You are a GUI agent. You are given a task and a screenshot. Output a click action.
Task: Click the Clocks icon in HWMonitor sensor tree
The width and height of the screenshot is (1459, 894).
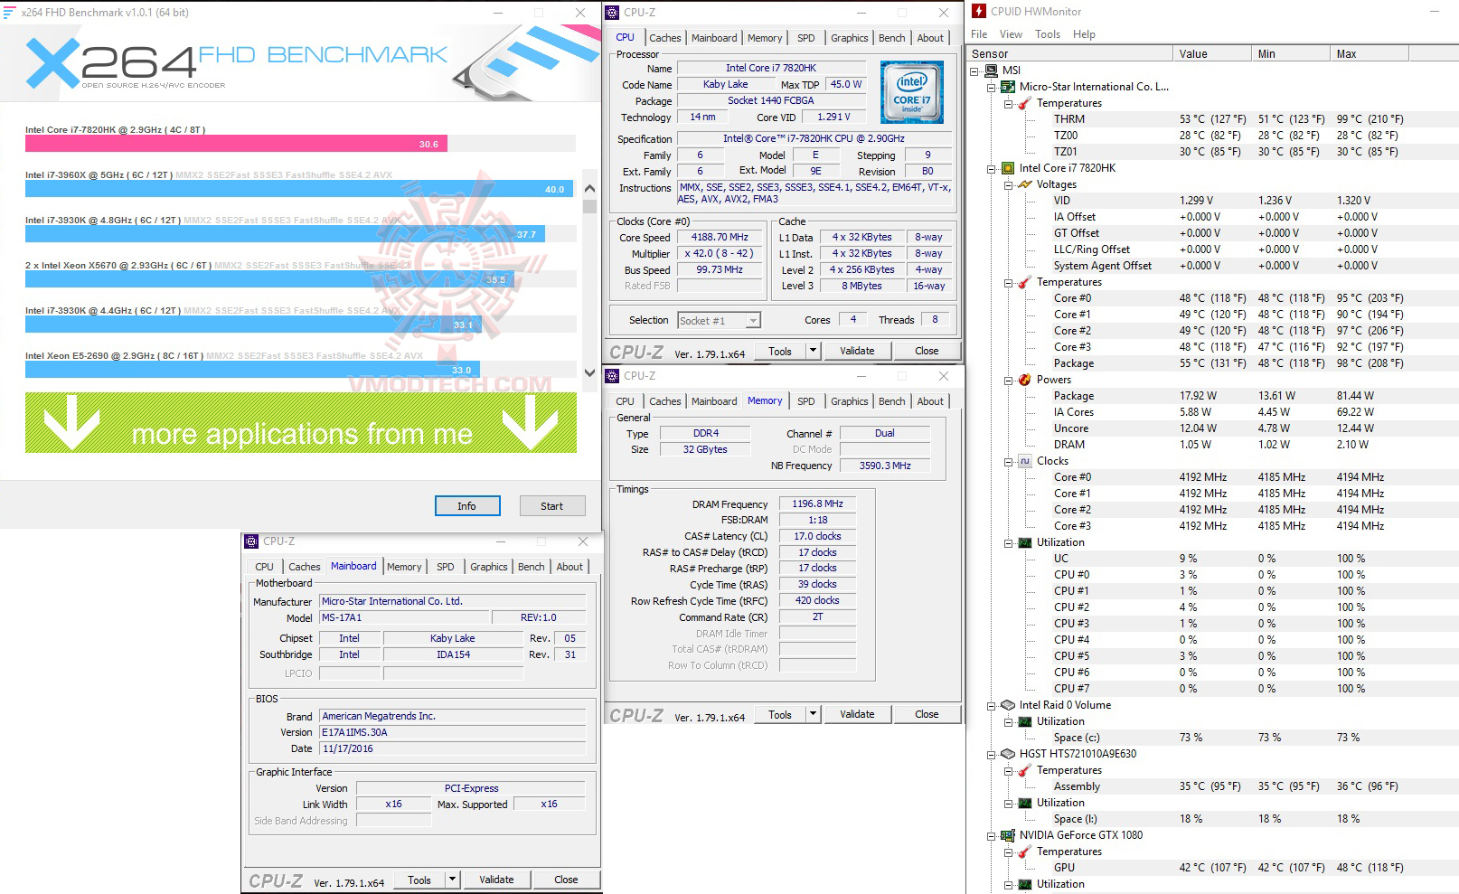click(1024, 461)
